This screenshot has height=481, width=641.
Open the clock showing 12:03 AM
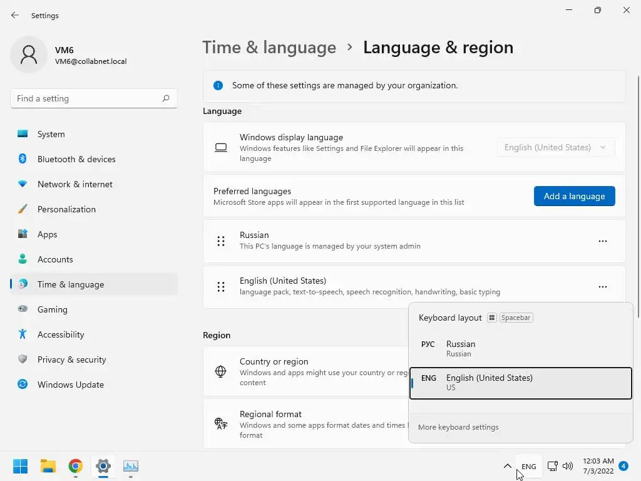598,466
